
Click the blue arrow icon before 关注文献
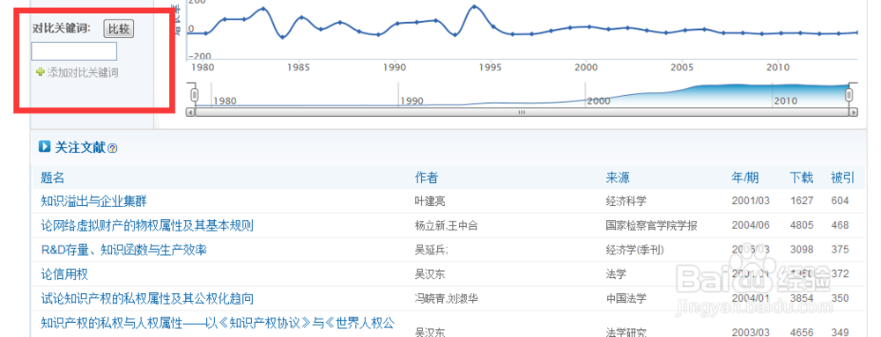[44, 147]
